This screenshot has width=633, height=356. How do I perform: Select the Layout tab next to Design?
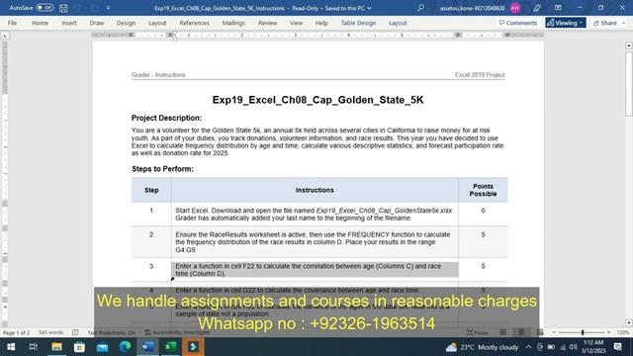(157, 23)
